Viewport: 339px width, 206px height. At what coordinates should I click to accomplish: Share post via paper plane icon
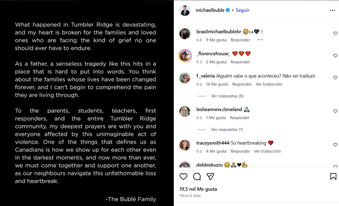210,177
